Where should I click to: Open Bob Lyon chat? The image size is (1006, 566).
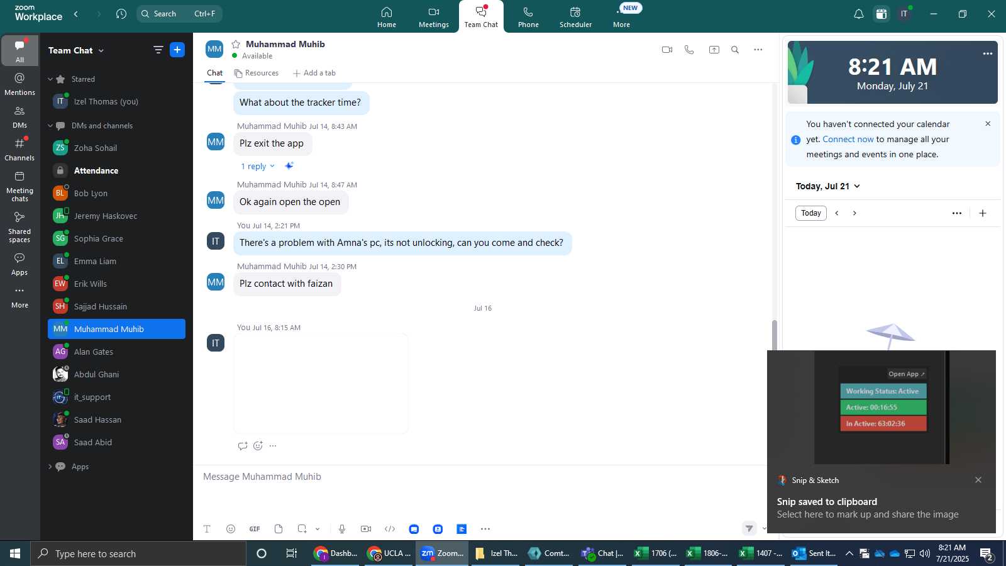click(116, 194)
